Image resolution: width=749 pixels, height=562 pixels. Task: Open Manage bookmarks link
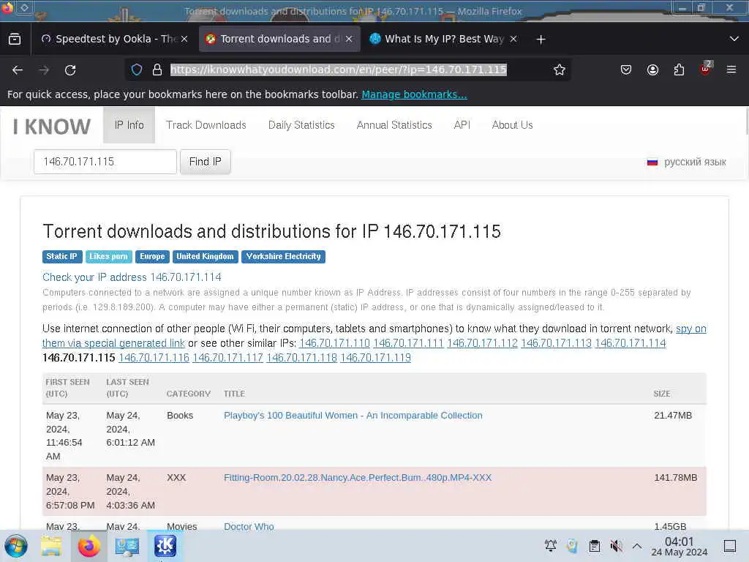coord(414,94)
